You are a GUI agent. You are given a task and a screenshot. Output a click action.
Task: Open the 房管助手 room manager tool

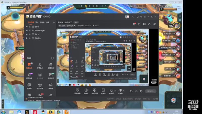(40, 66)
